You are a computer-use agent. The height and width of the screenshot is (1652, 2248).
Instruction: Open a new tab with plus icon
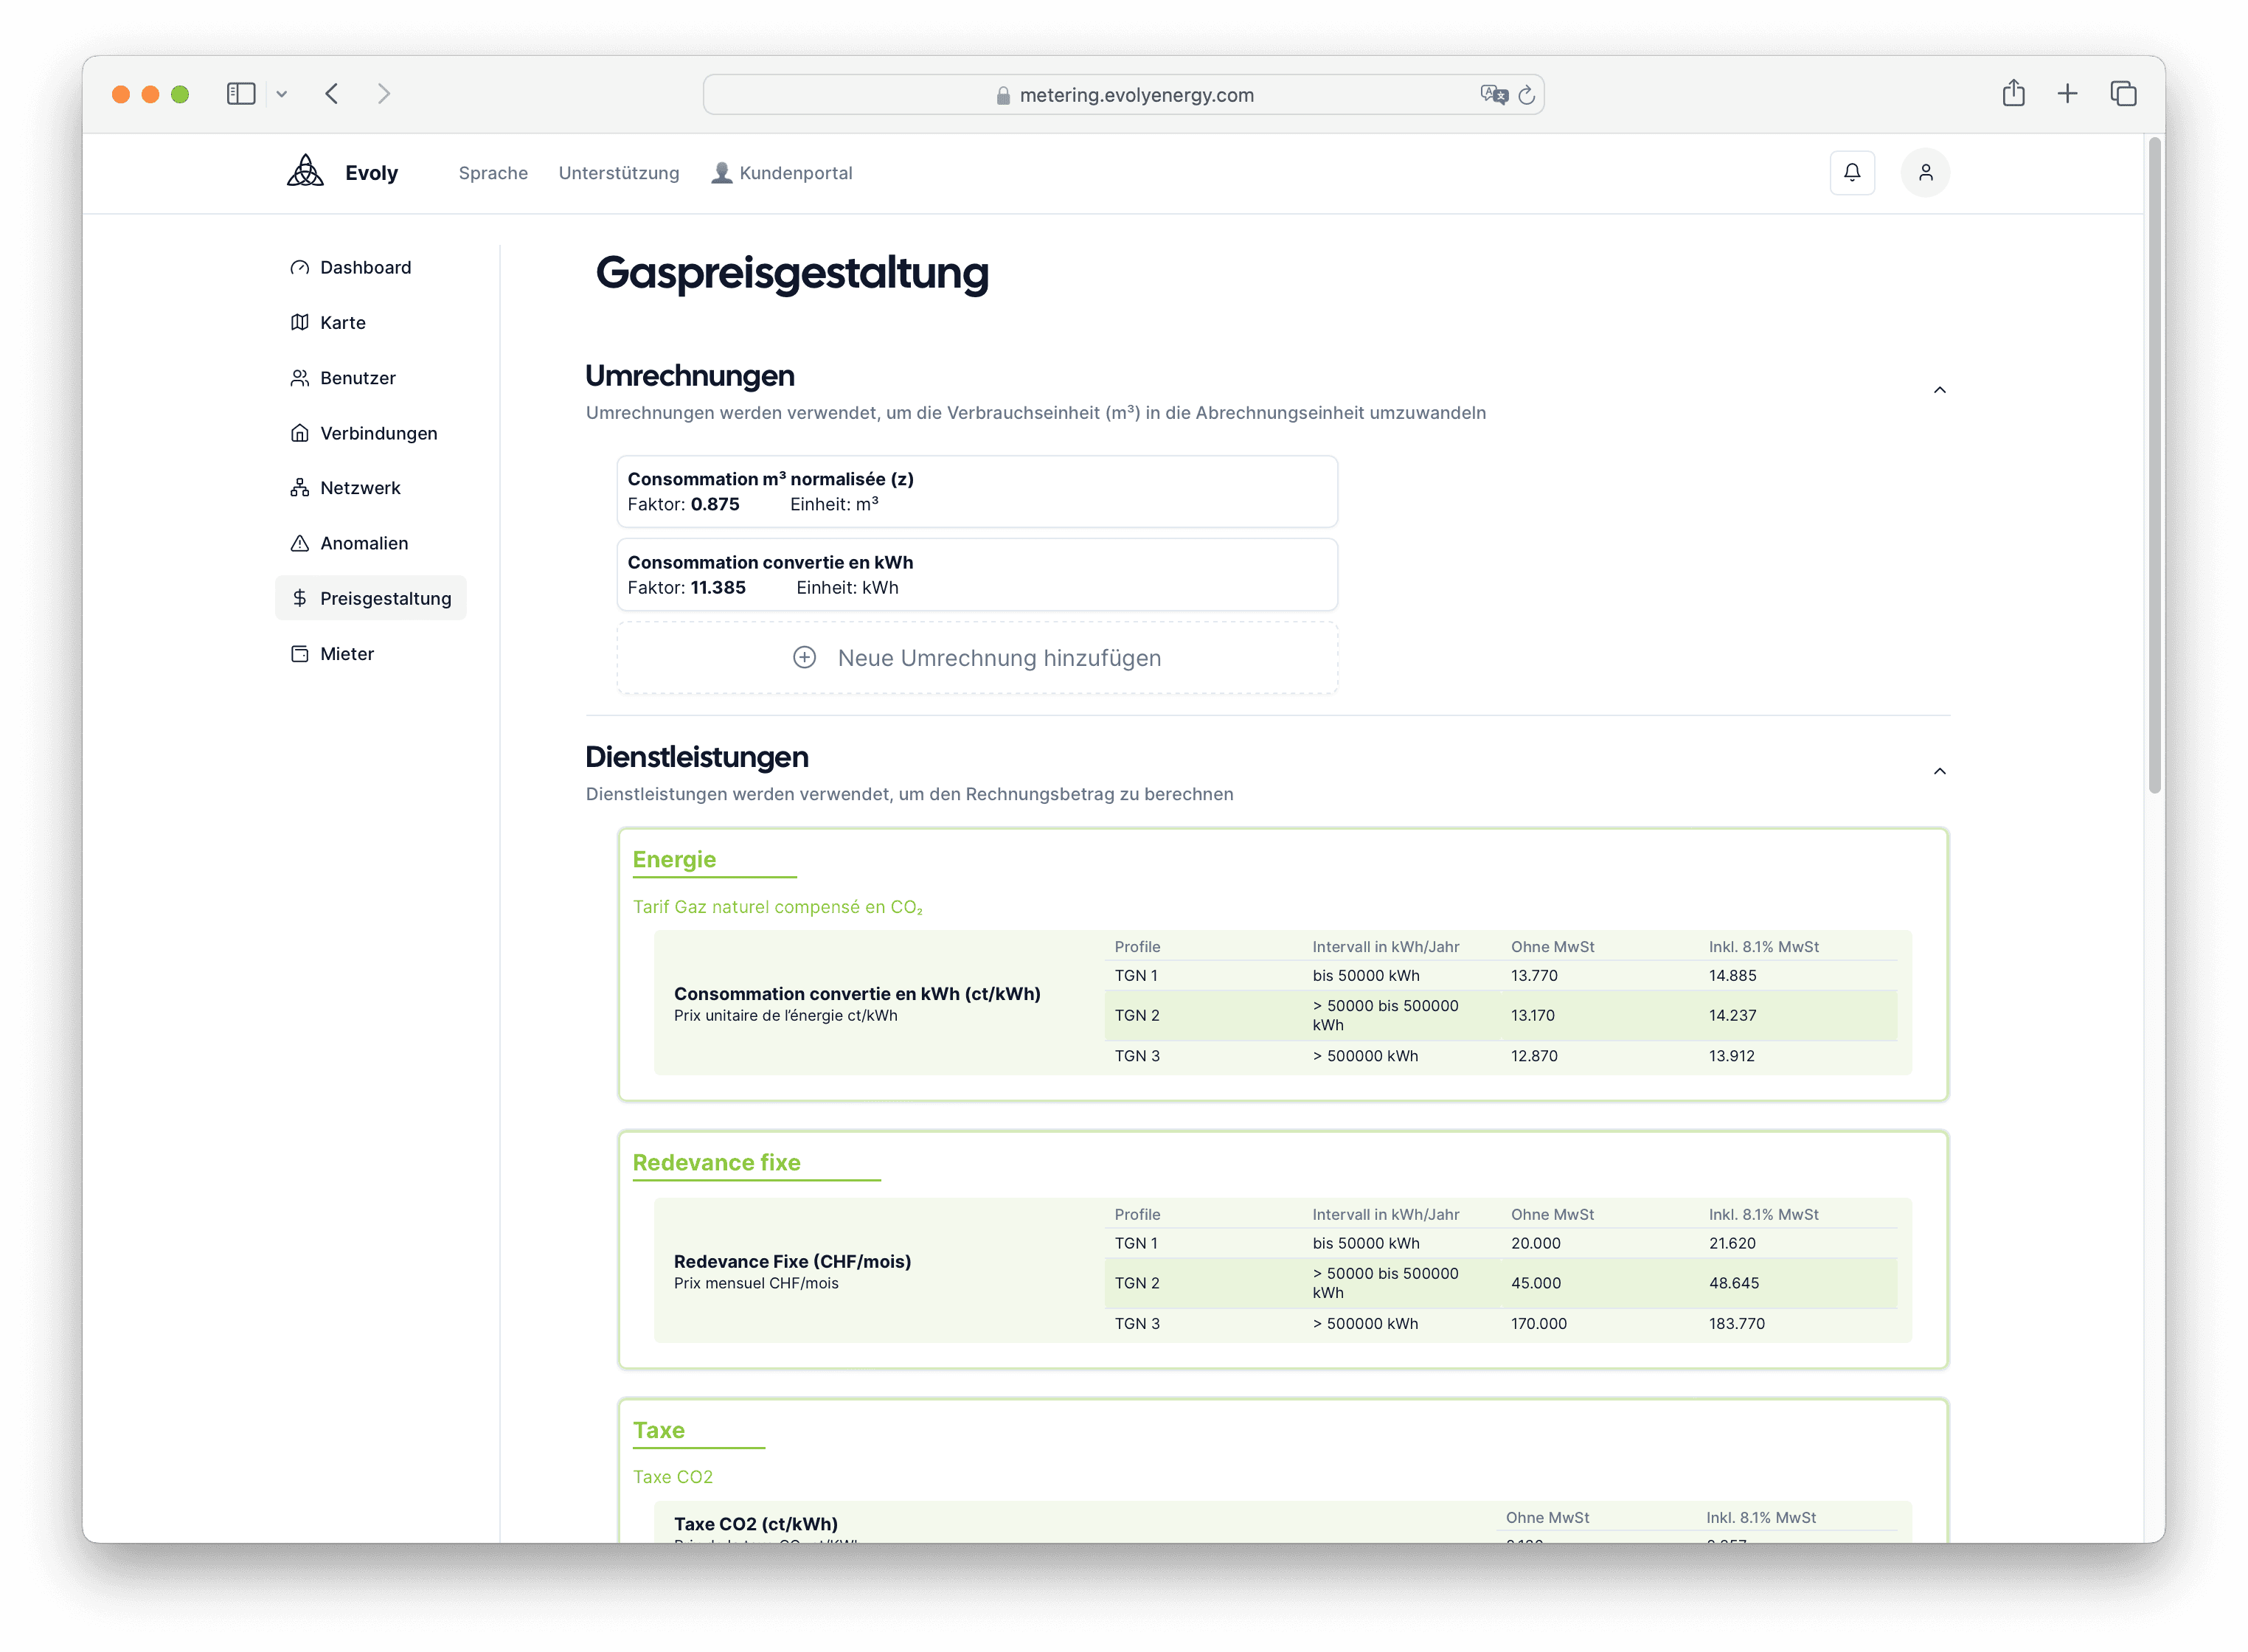pos(2067,93)
